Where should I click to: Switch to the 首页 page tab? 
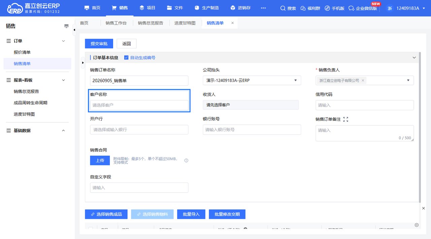tap(84, 23)
